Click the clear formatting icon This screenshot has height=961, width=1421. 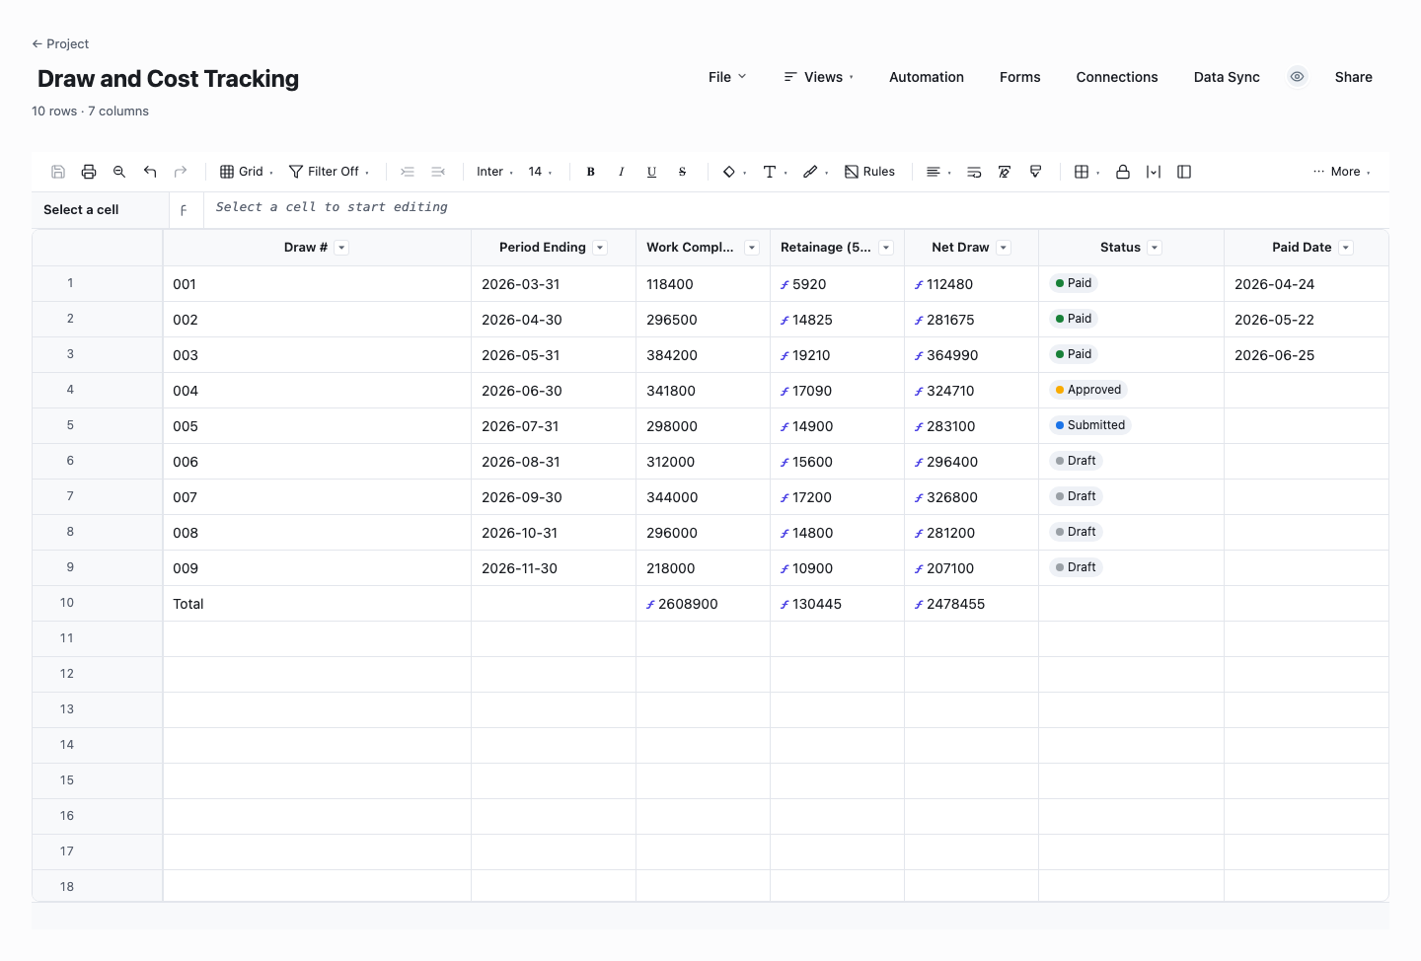(1005, 172)
